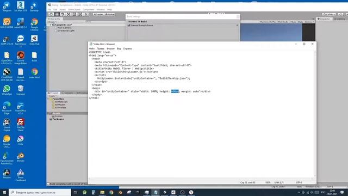
Task: Open the Bandicam desktop shortcut
Action: (x=34, y=7)
